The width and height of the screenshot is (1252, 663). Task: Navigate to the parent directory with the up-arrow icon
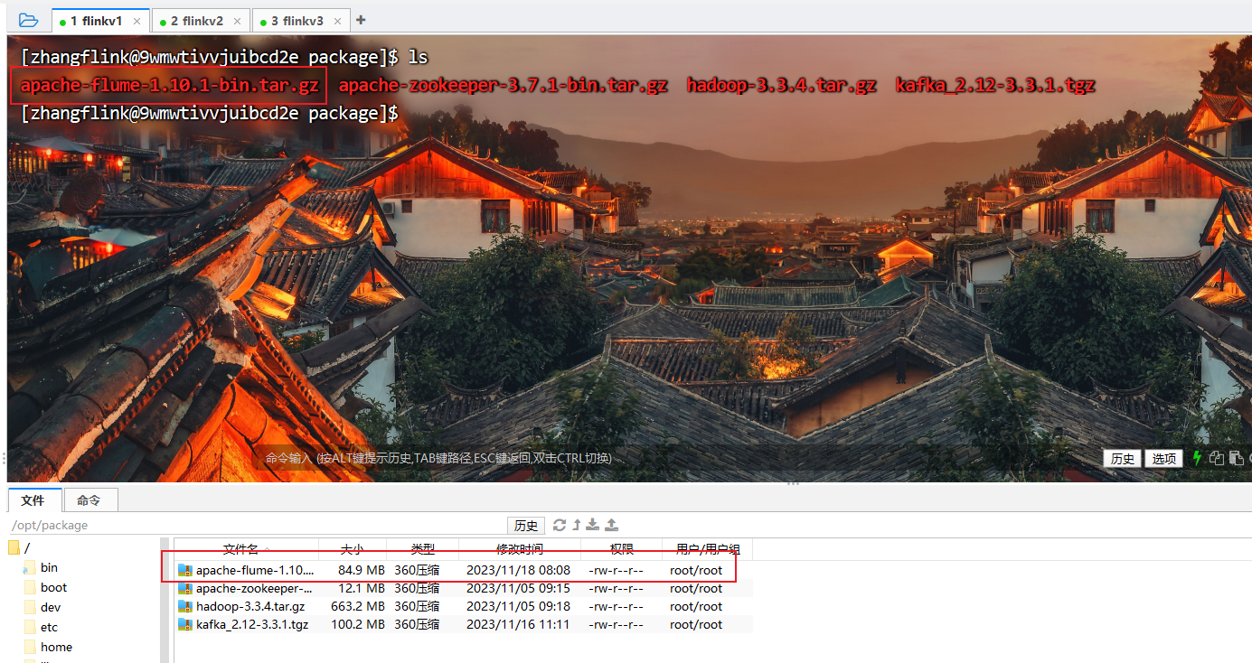tap(575, 524)
